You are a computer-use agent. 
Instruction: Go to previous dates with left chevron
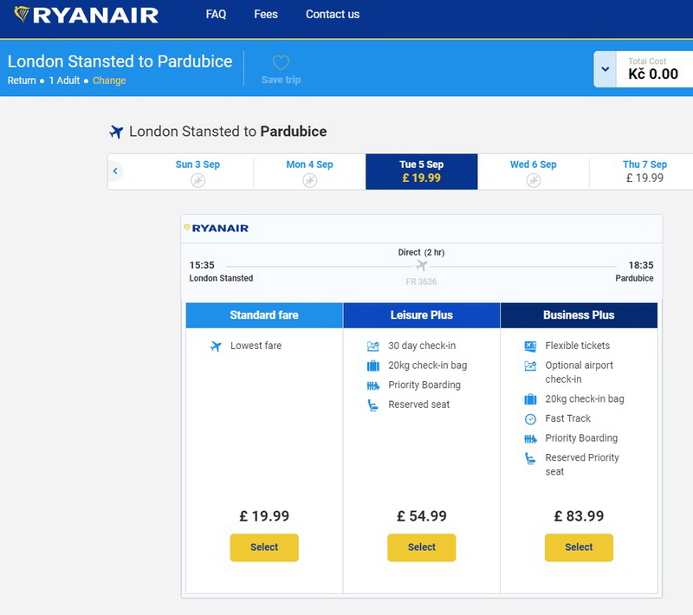pyautogui.click(x=115, y=171)
